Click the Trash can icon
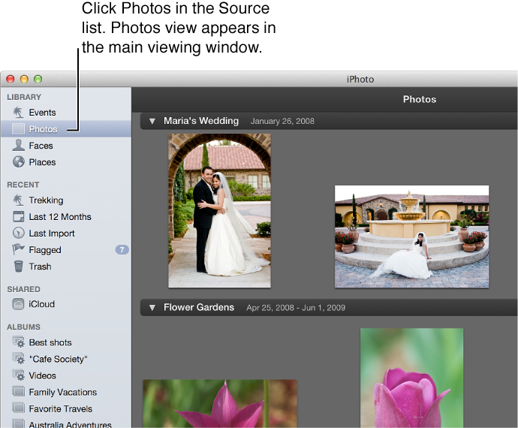 pos(19,266)
